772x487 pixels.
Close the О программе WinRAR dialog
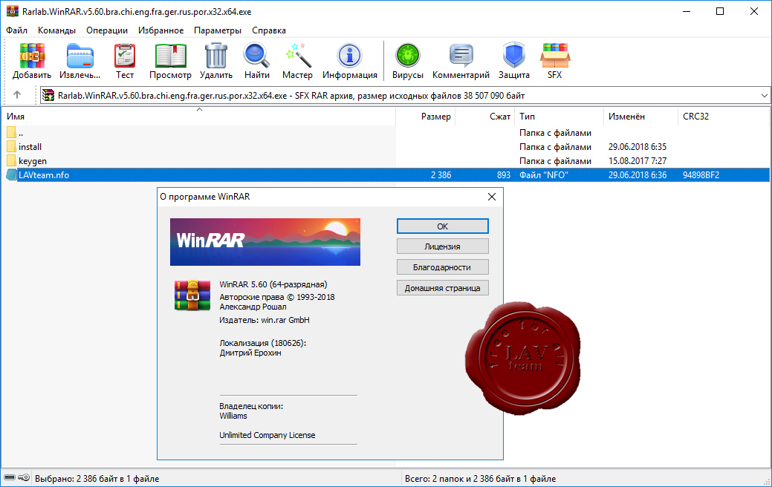coord(491,197)
